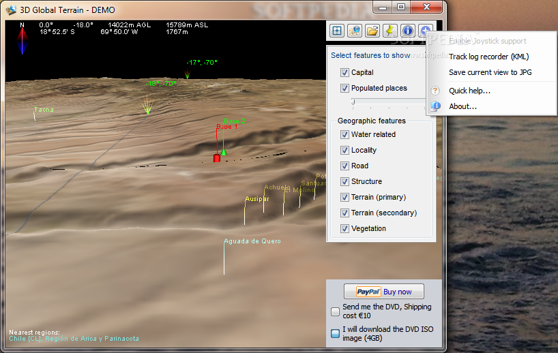Click the yellow pushpin placemark icon

390,31
